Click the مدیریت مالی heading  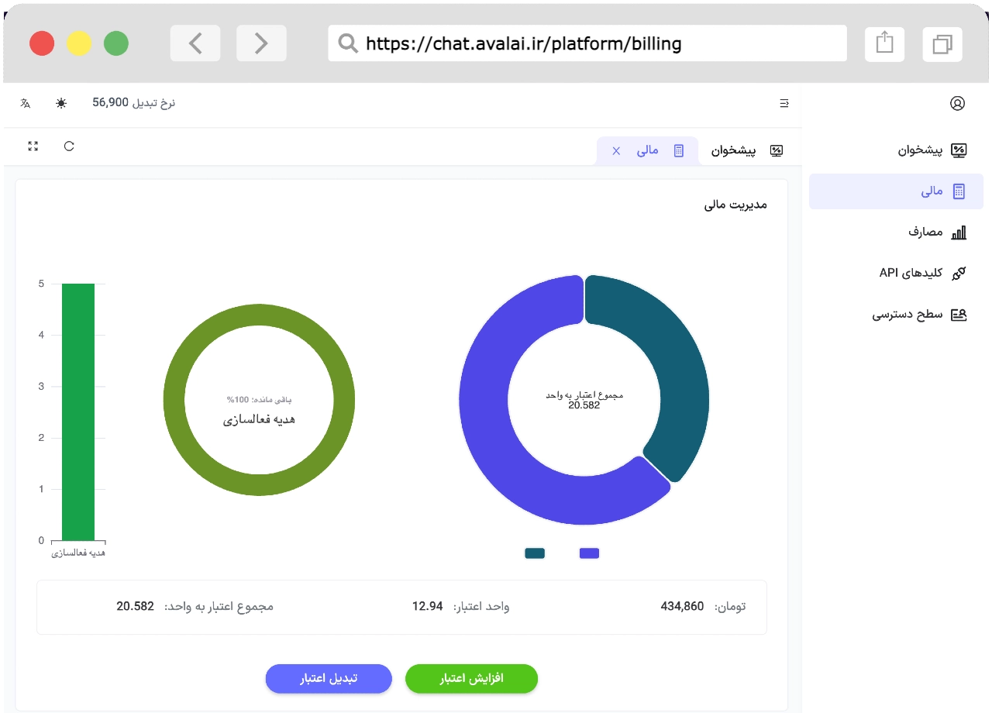click(x=735, y=205)
